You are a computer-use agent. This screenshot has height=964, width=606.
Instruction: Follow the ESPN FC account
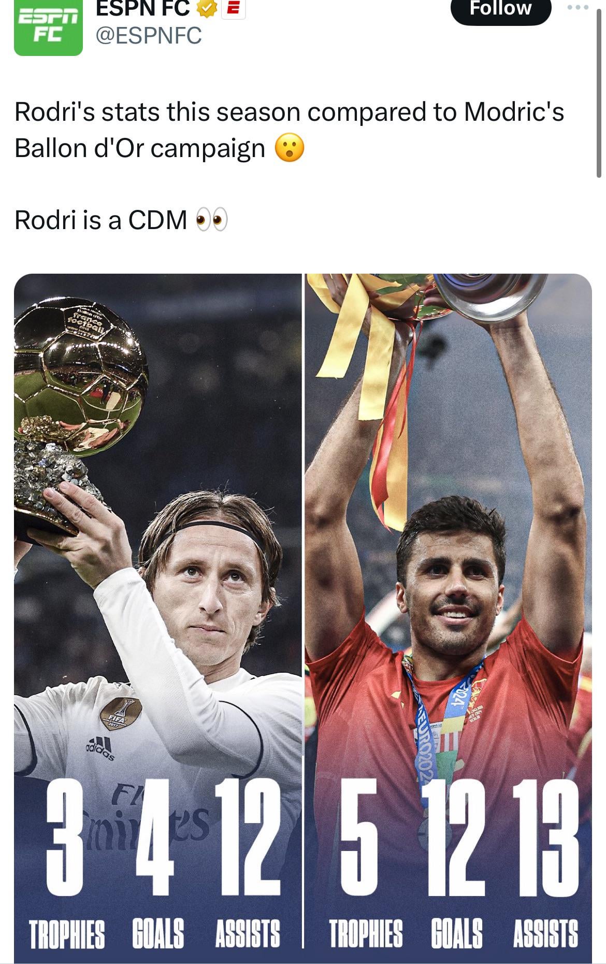tap(500, 9)
